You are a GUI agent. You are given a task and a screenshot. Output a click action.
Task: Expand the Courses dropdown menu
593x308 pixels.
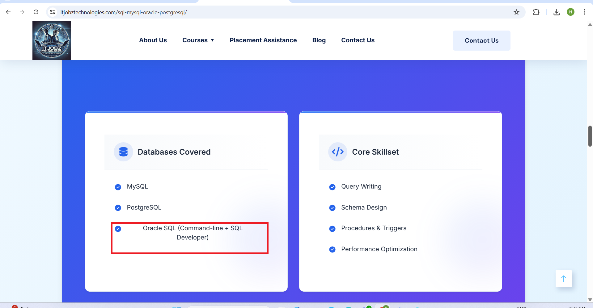[x=198, y=40]
